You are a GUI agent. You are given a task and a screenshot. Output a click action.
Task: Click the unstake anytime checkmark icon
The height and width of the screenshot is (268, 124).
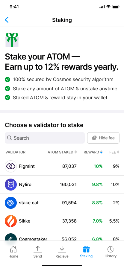coord(7,89)
